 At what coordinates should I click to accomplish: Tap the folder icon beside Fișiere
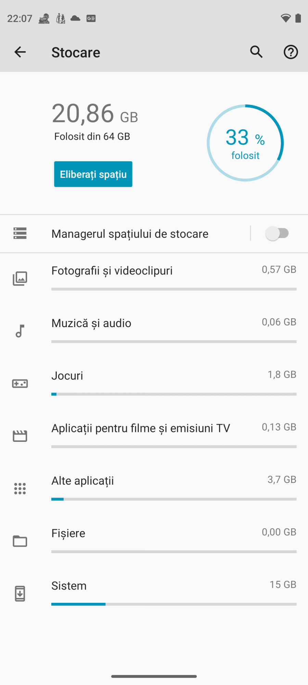pyautogui.click(x=20, y=541)
